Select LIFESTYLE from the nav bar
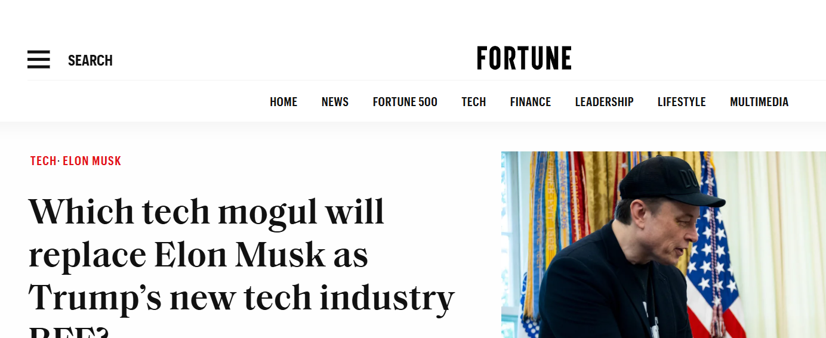The width and height of the screenshot is (826, 338). pos(682,102)
